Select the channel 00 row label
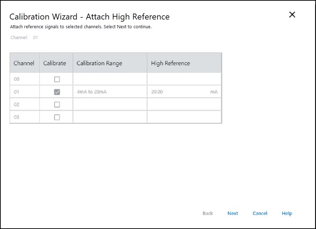316x229 pixels. [16, 79]
